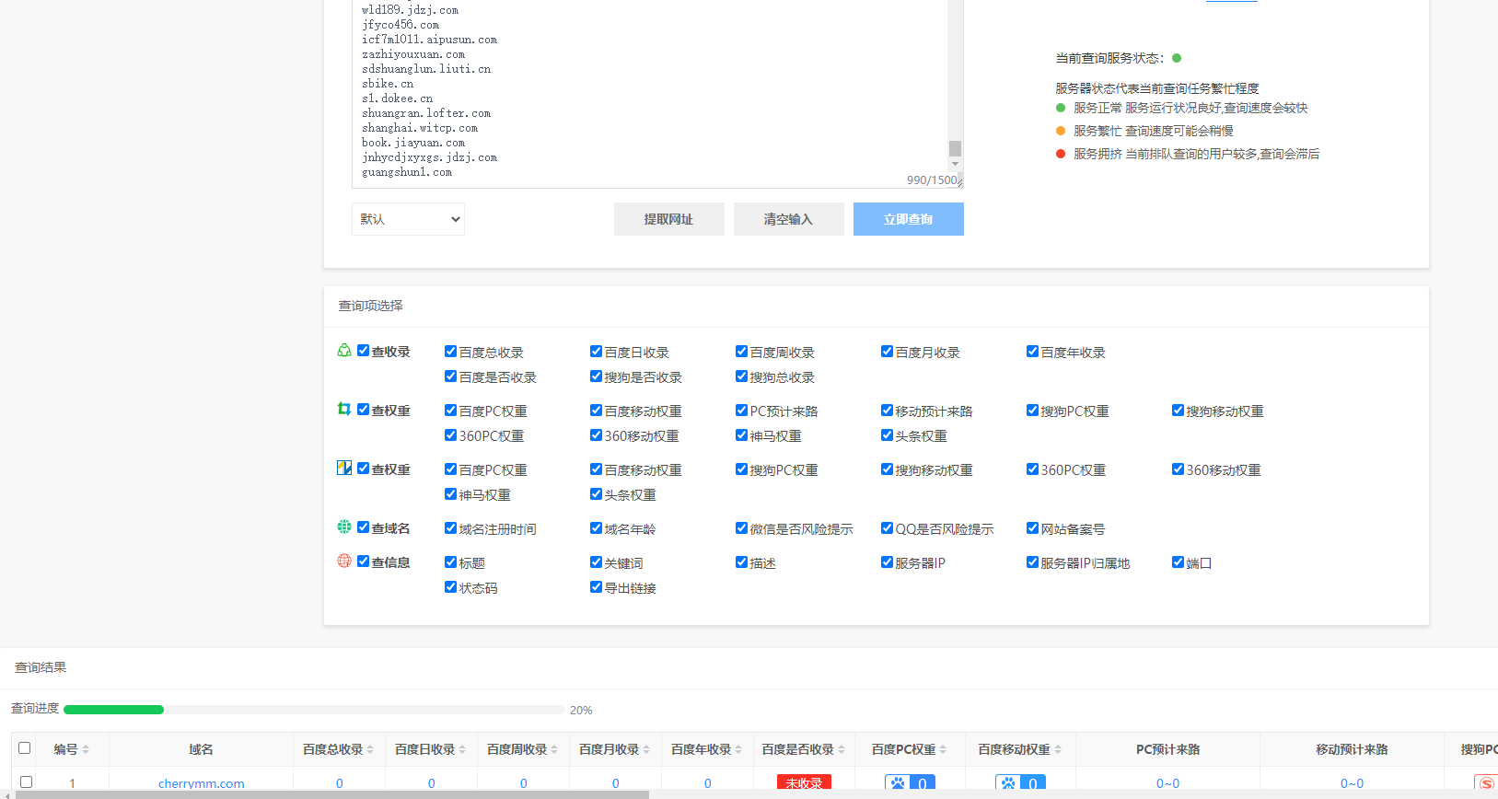
Task: Click the textarea scrollbar down arrow
Action: coord(956,164)
